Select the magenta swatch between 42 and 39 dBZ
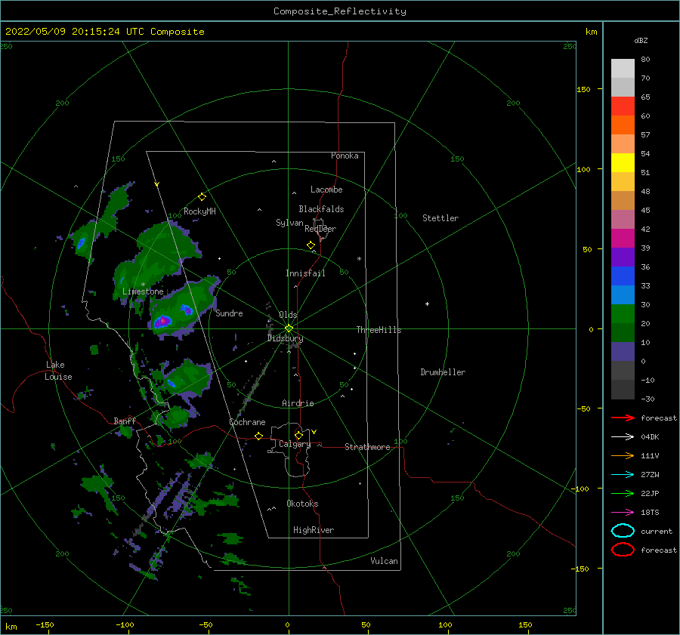 [x=623, y=239]
